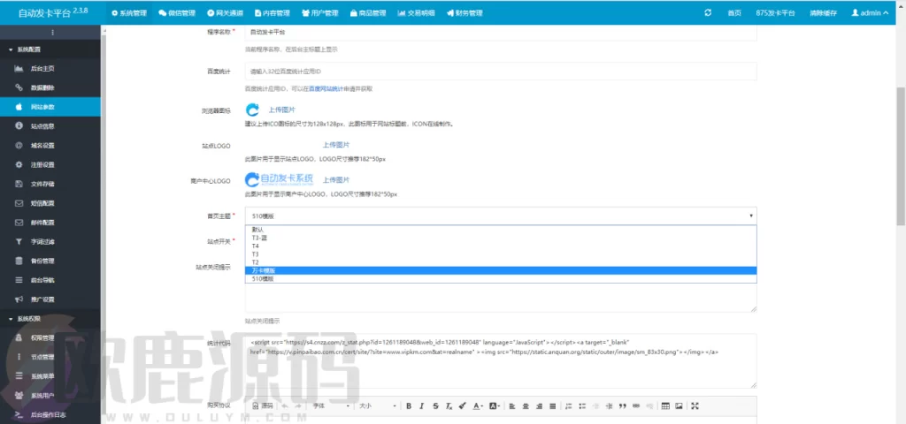
Task: Increase indent in the editor
Action: coord(609,406)
